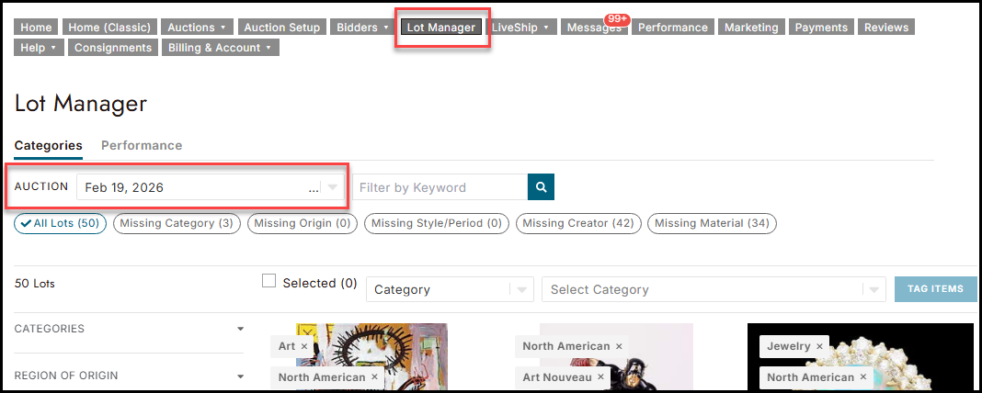Open Messages in navigation
Viewport: 982px width, 393px height.
pos(594,28)
